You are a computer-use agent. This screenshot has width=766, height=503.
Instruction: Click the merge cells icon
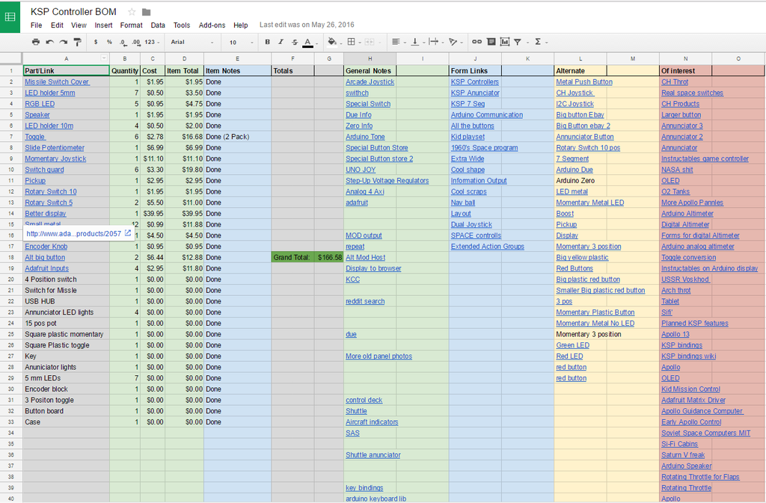click(370, 42)
